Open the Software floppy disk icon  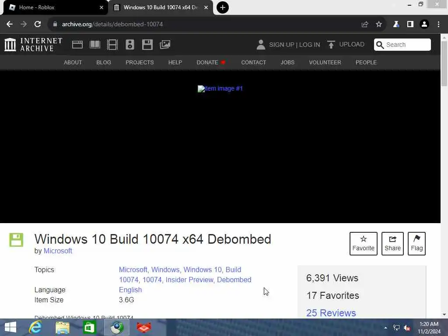pos(147,45)
